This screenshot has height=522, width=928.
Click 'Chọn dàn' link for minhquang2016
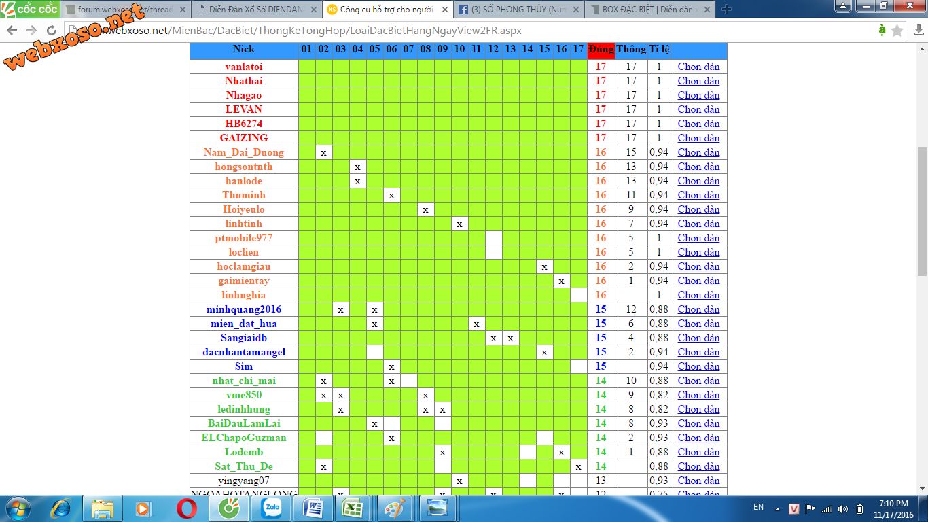[698, 309]
